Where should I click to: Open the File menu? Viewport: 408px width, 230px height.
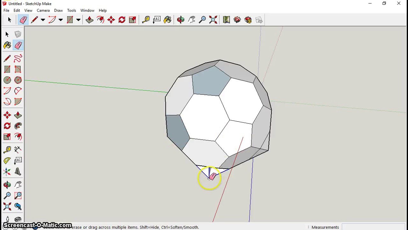click(x=6, y=10)
